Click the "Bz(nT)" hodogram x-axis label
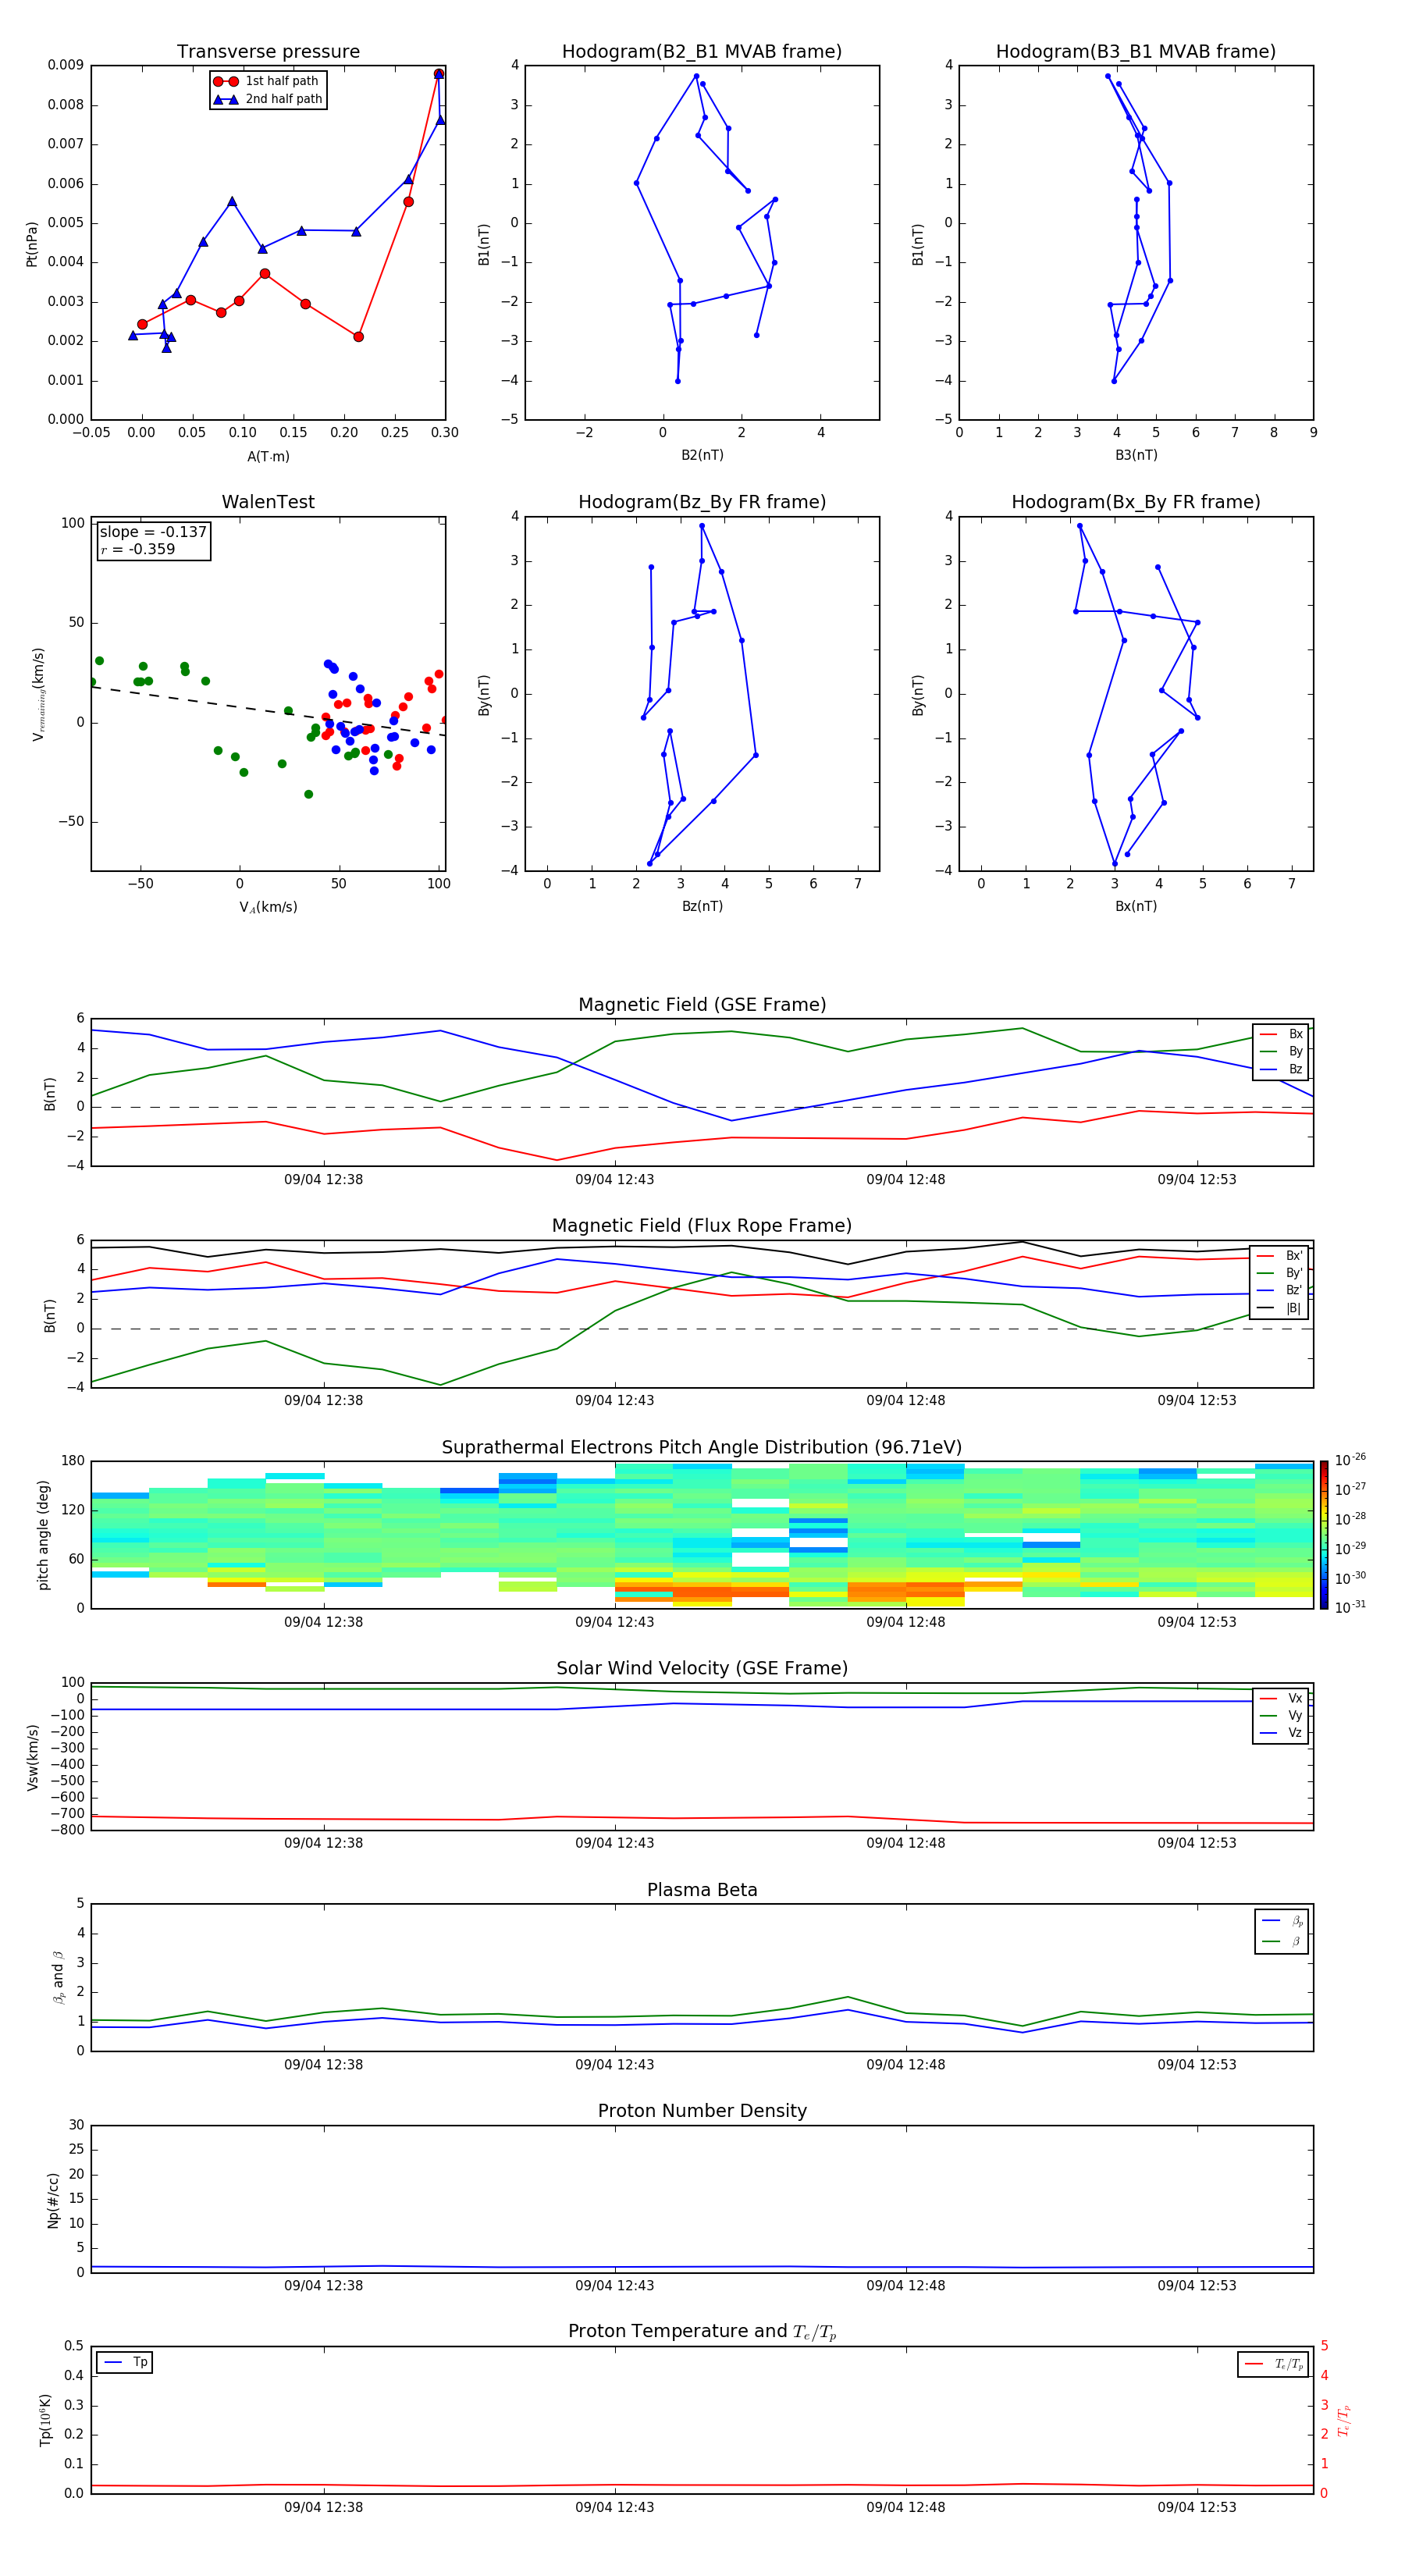The image size is (1405, 2576). click(702, 906)
